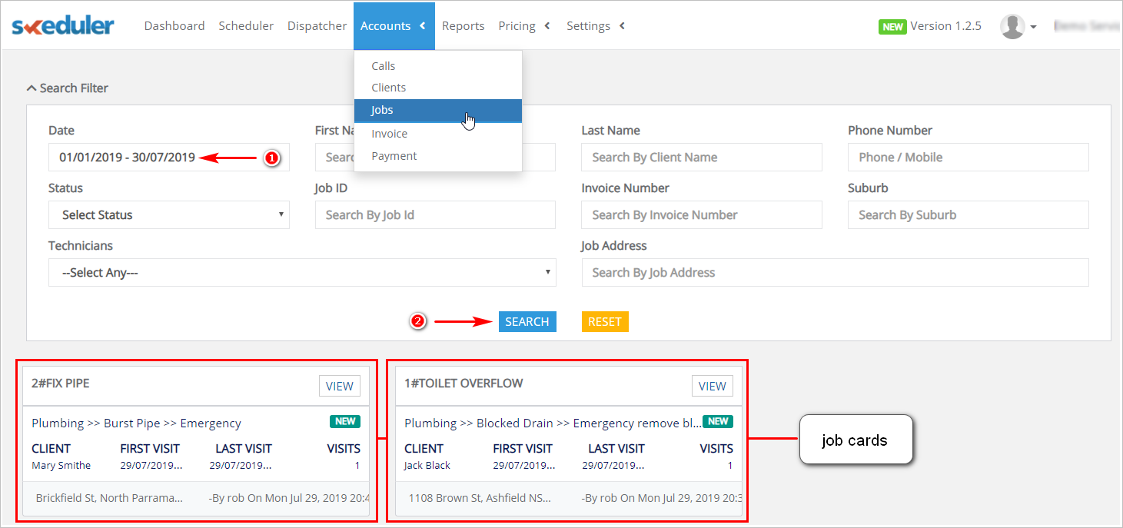
Task: Open the Technicians Select Any dropdown
Action: (x=302, y=272)
